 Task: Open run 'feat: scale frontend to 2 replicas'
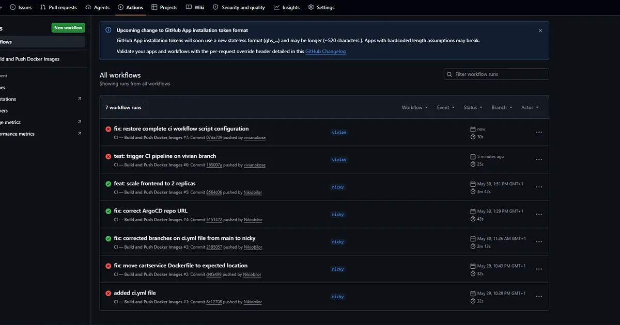click(x=154, y=183)
